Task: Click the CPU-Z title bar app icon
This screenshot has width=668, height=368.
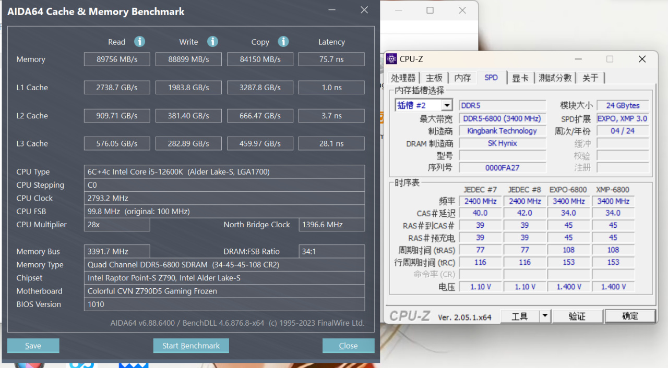Action: point(391,59)
